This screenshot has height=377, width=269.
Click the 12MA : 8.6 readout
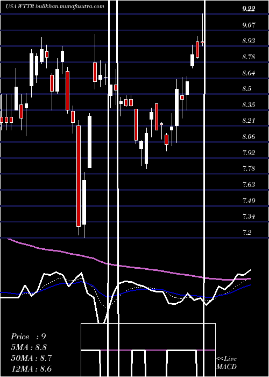point(31,369)
